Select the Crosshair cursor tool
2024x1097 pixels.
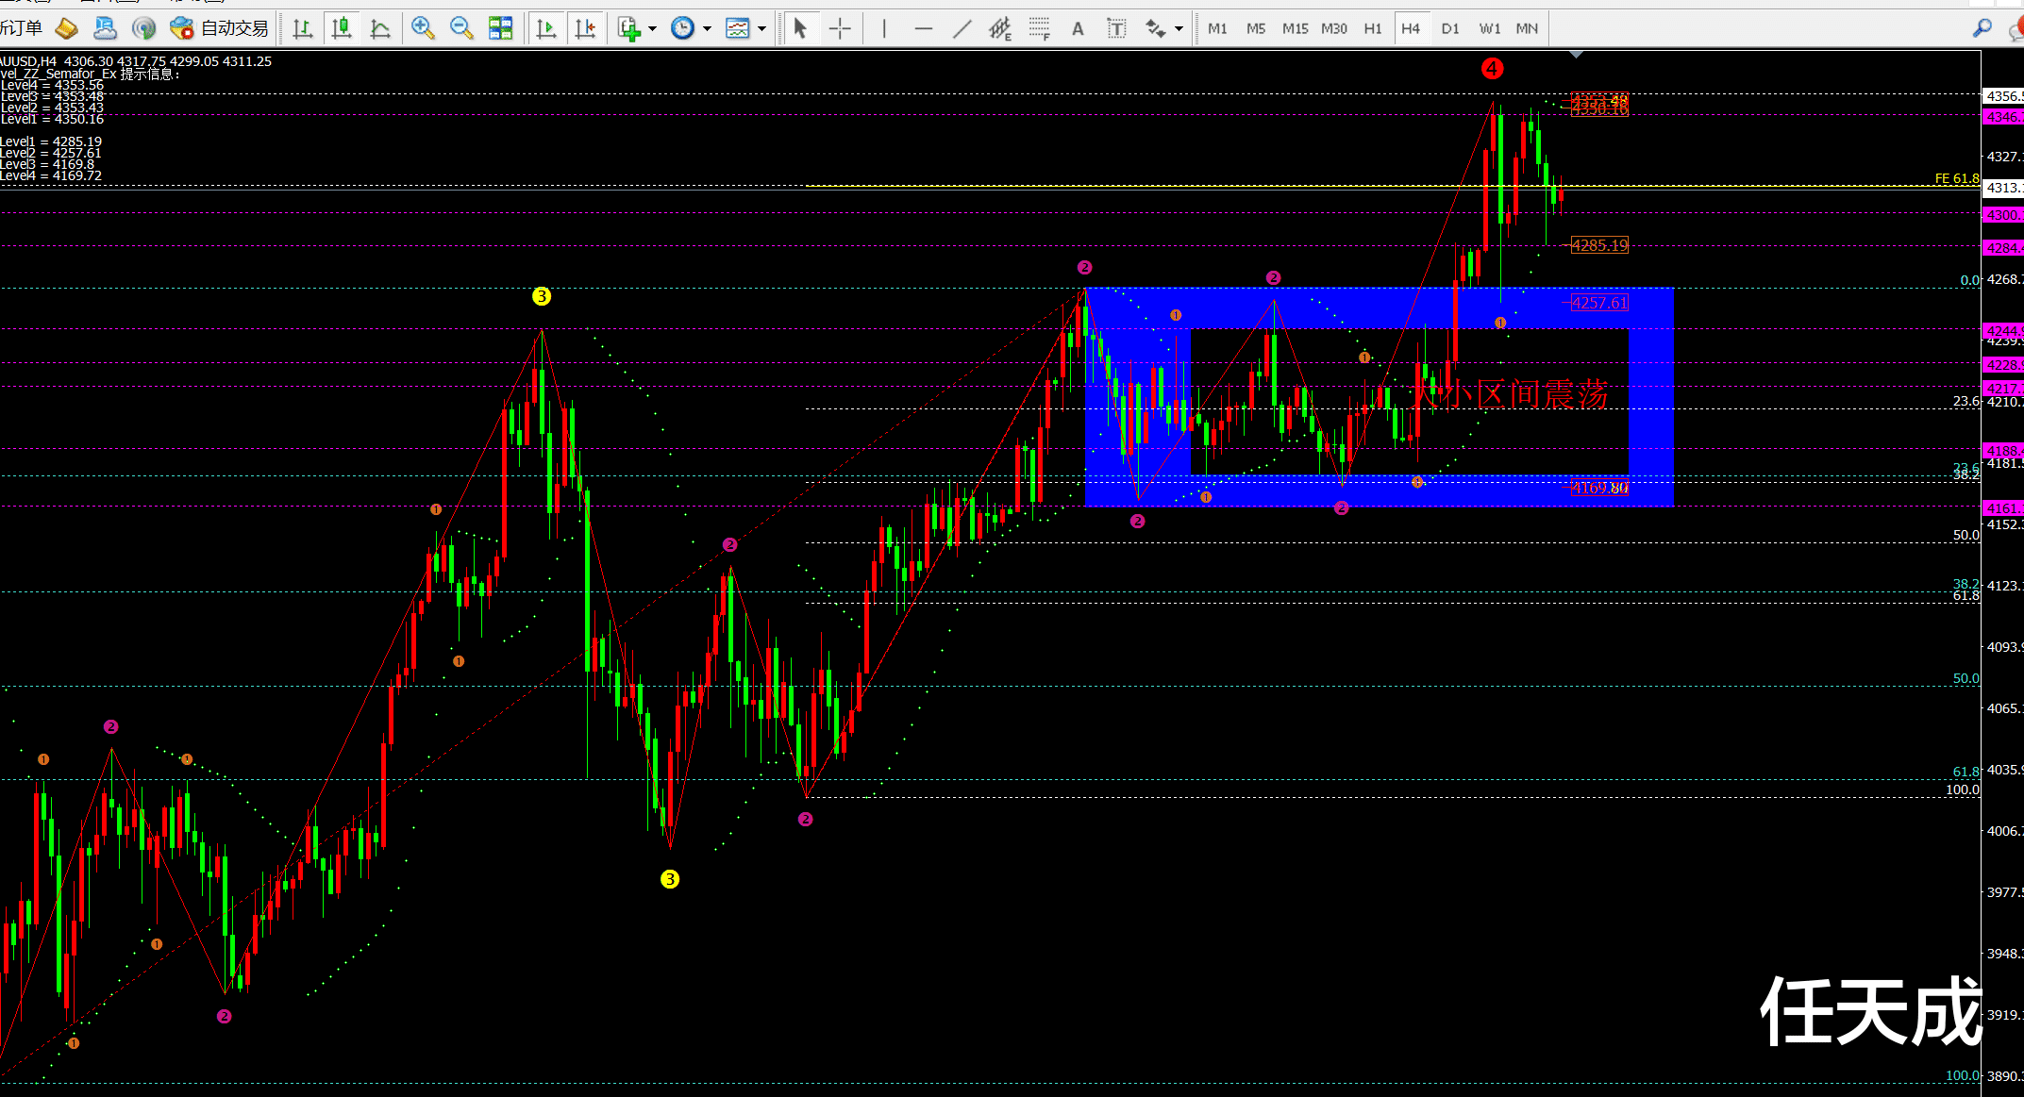coord(839,28)
